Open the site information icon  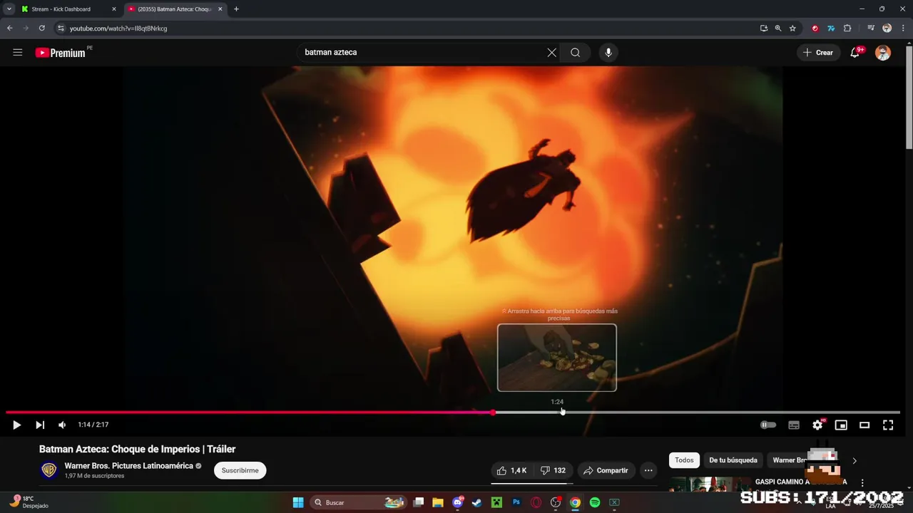(61, 28)
